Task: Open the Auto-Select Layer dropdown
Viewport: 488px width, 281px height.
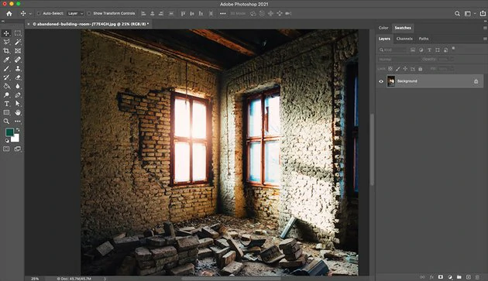Action: point(76,13)
